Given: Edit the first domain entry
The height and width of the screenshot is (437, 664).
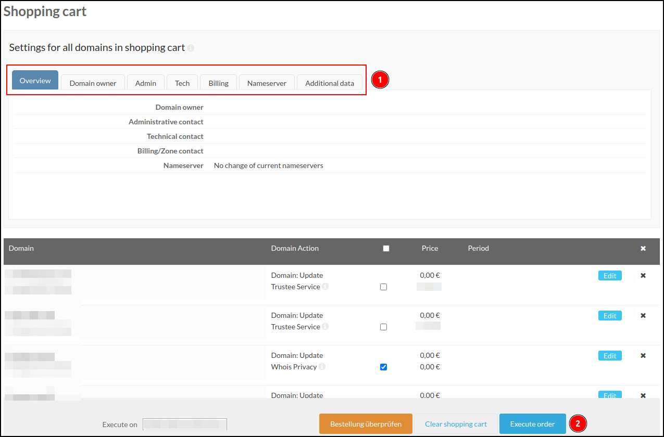Looking at the screenshot, I should point(610,276).
